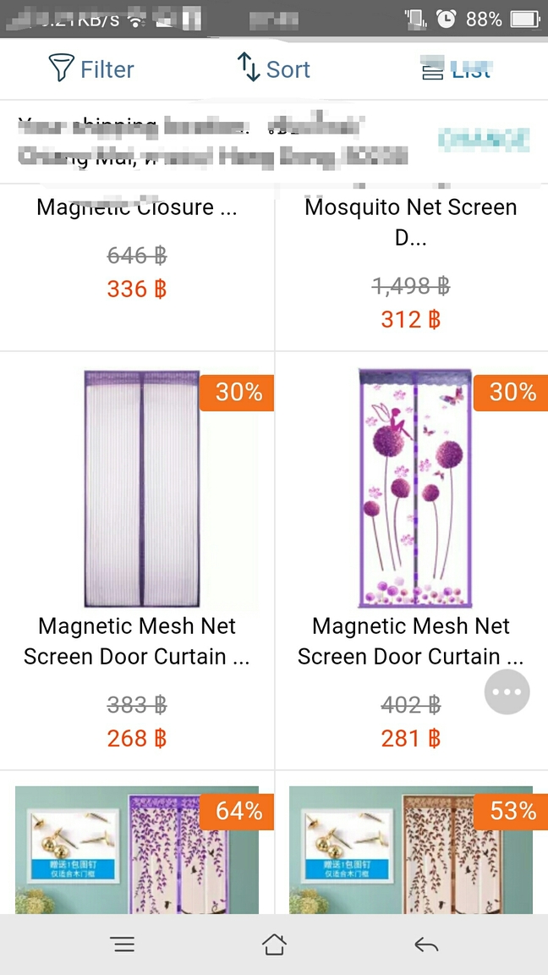Tap the 268 ฿ Magnetic Mesh Net title
The image size is (548, 975).
137,641
